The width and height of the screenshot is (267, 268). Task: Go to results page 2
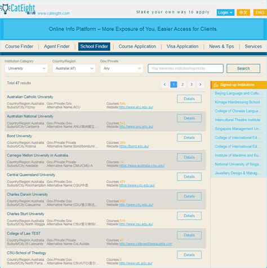183,84
